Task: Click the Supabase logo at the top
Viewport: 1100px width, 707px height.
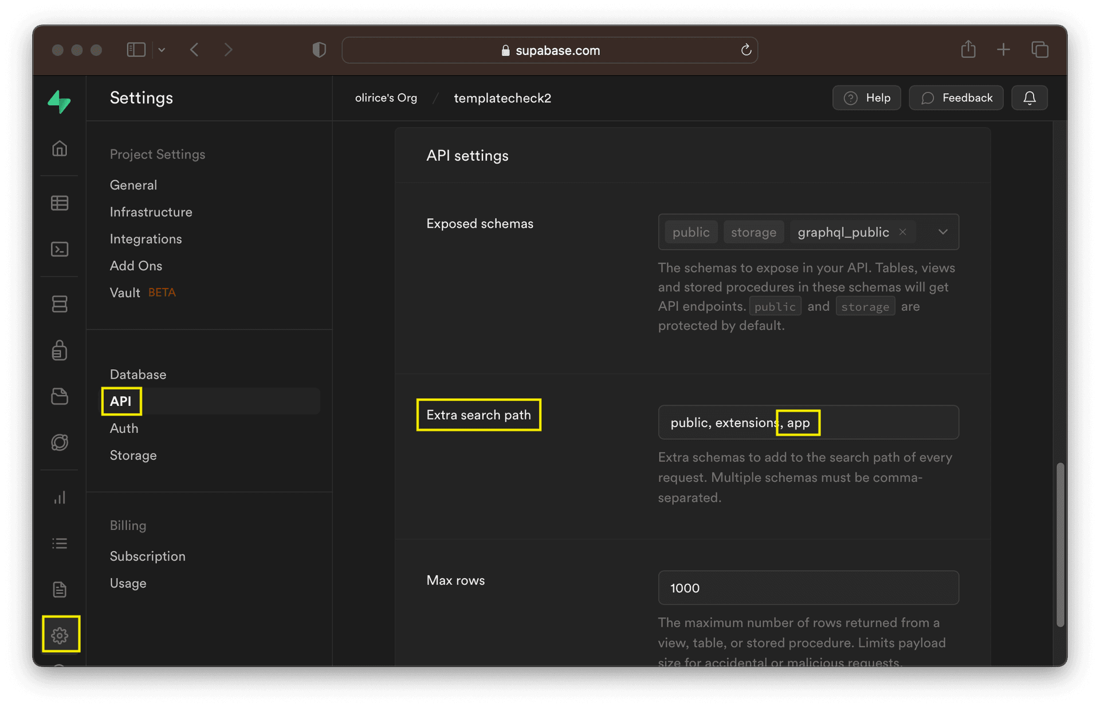Action: (x=60, y=101)
